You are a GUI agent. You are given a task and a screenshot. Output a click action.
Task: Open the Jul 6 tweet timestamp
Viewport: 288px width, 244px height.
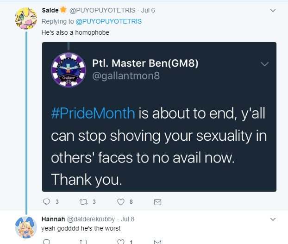tap(148, 10)
